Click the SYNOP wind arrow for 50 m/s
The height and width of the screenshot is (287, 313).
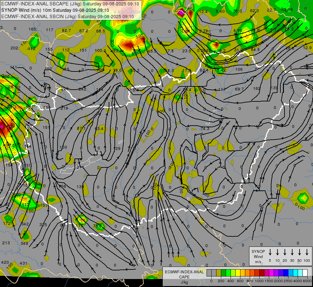(300, 252)
